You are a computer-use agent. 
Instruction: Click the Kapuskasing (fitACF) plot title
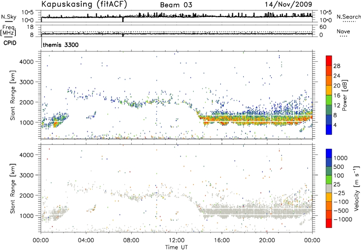coord(84,5)
